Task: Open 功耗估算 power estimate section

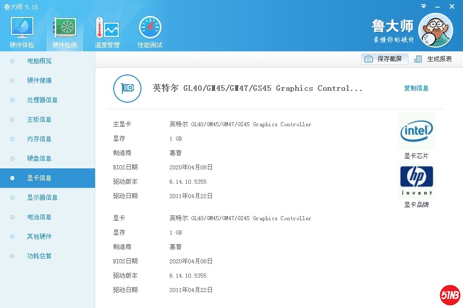Action: (x=39, y=256)
